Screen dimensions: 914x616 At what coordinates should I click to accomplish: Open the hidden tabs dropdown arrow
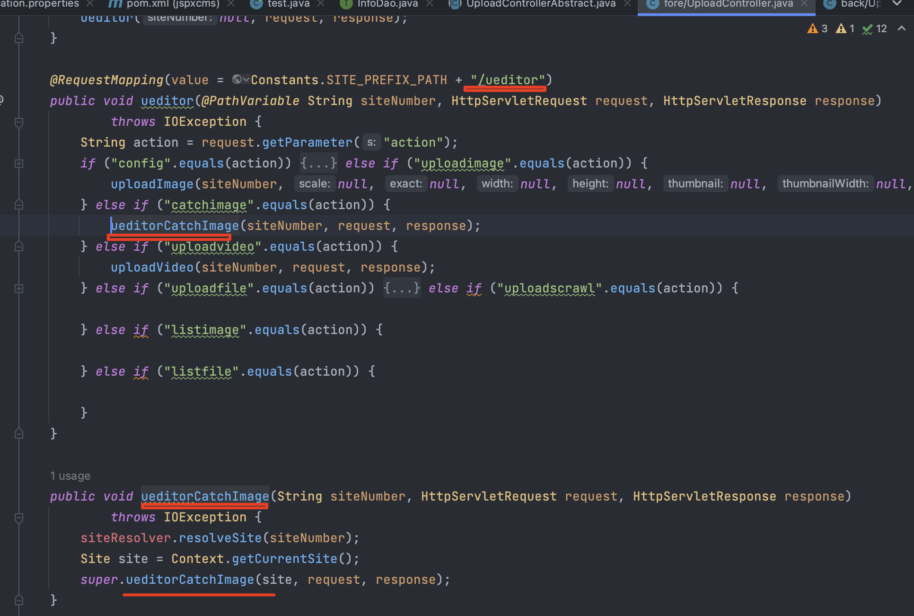pyautogui.click(x=896, y=4)
